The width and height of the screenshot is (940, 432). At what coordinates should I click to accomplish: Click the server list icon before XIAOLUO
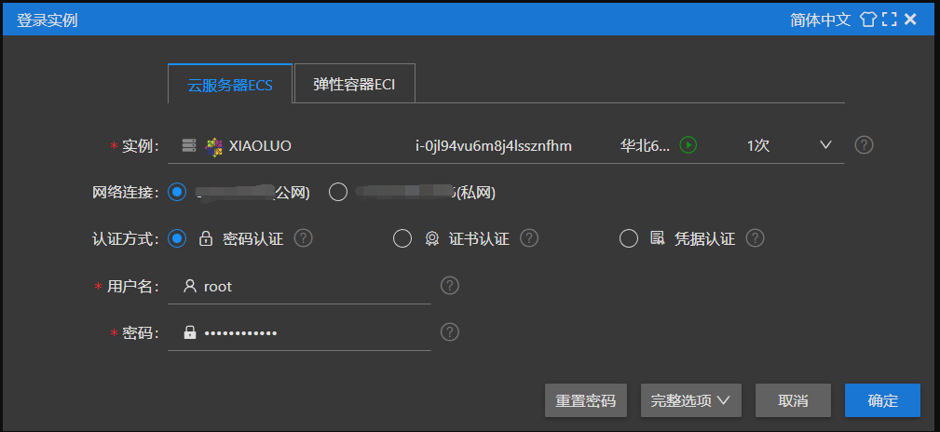(189, 145)
